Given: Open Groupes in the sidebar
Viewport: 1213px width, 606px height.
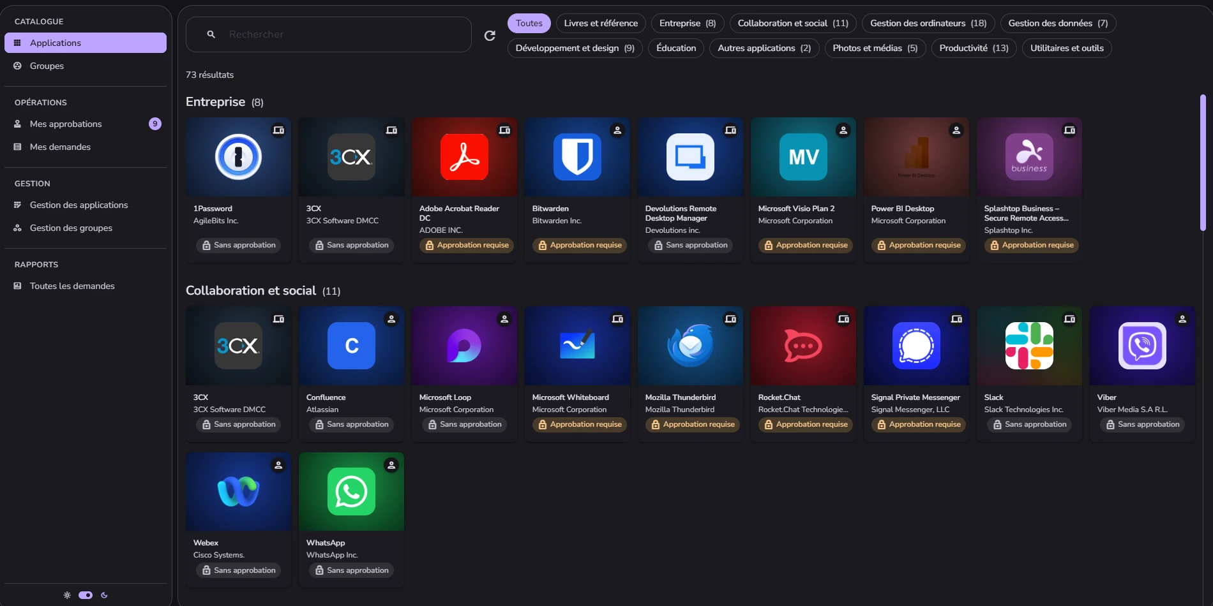Looking at the screenshot, I should point(86,66).
